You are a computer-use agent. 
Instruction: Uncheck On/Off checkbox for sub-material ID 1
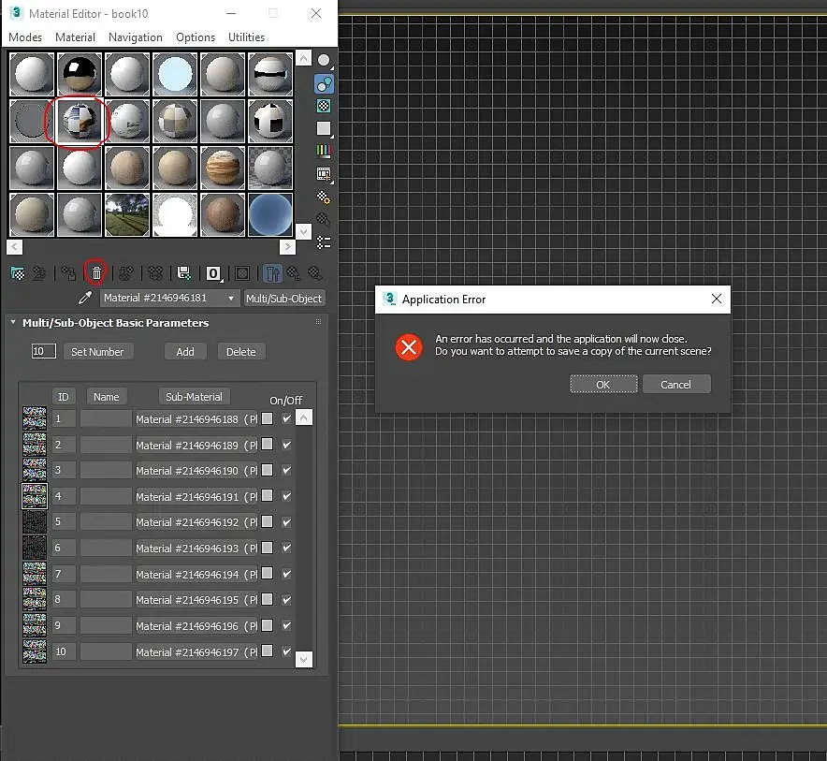coord(286,418)
